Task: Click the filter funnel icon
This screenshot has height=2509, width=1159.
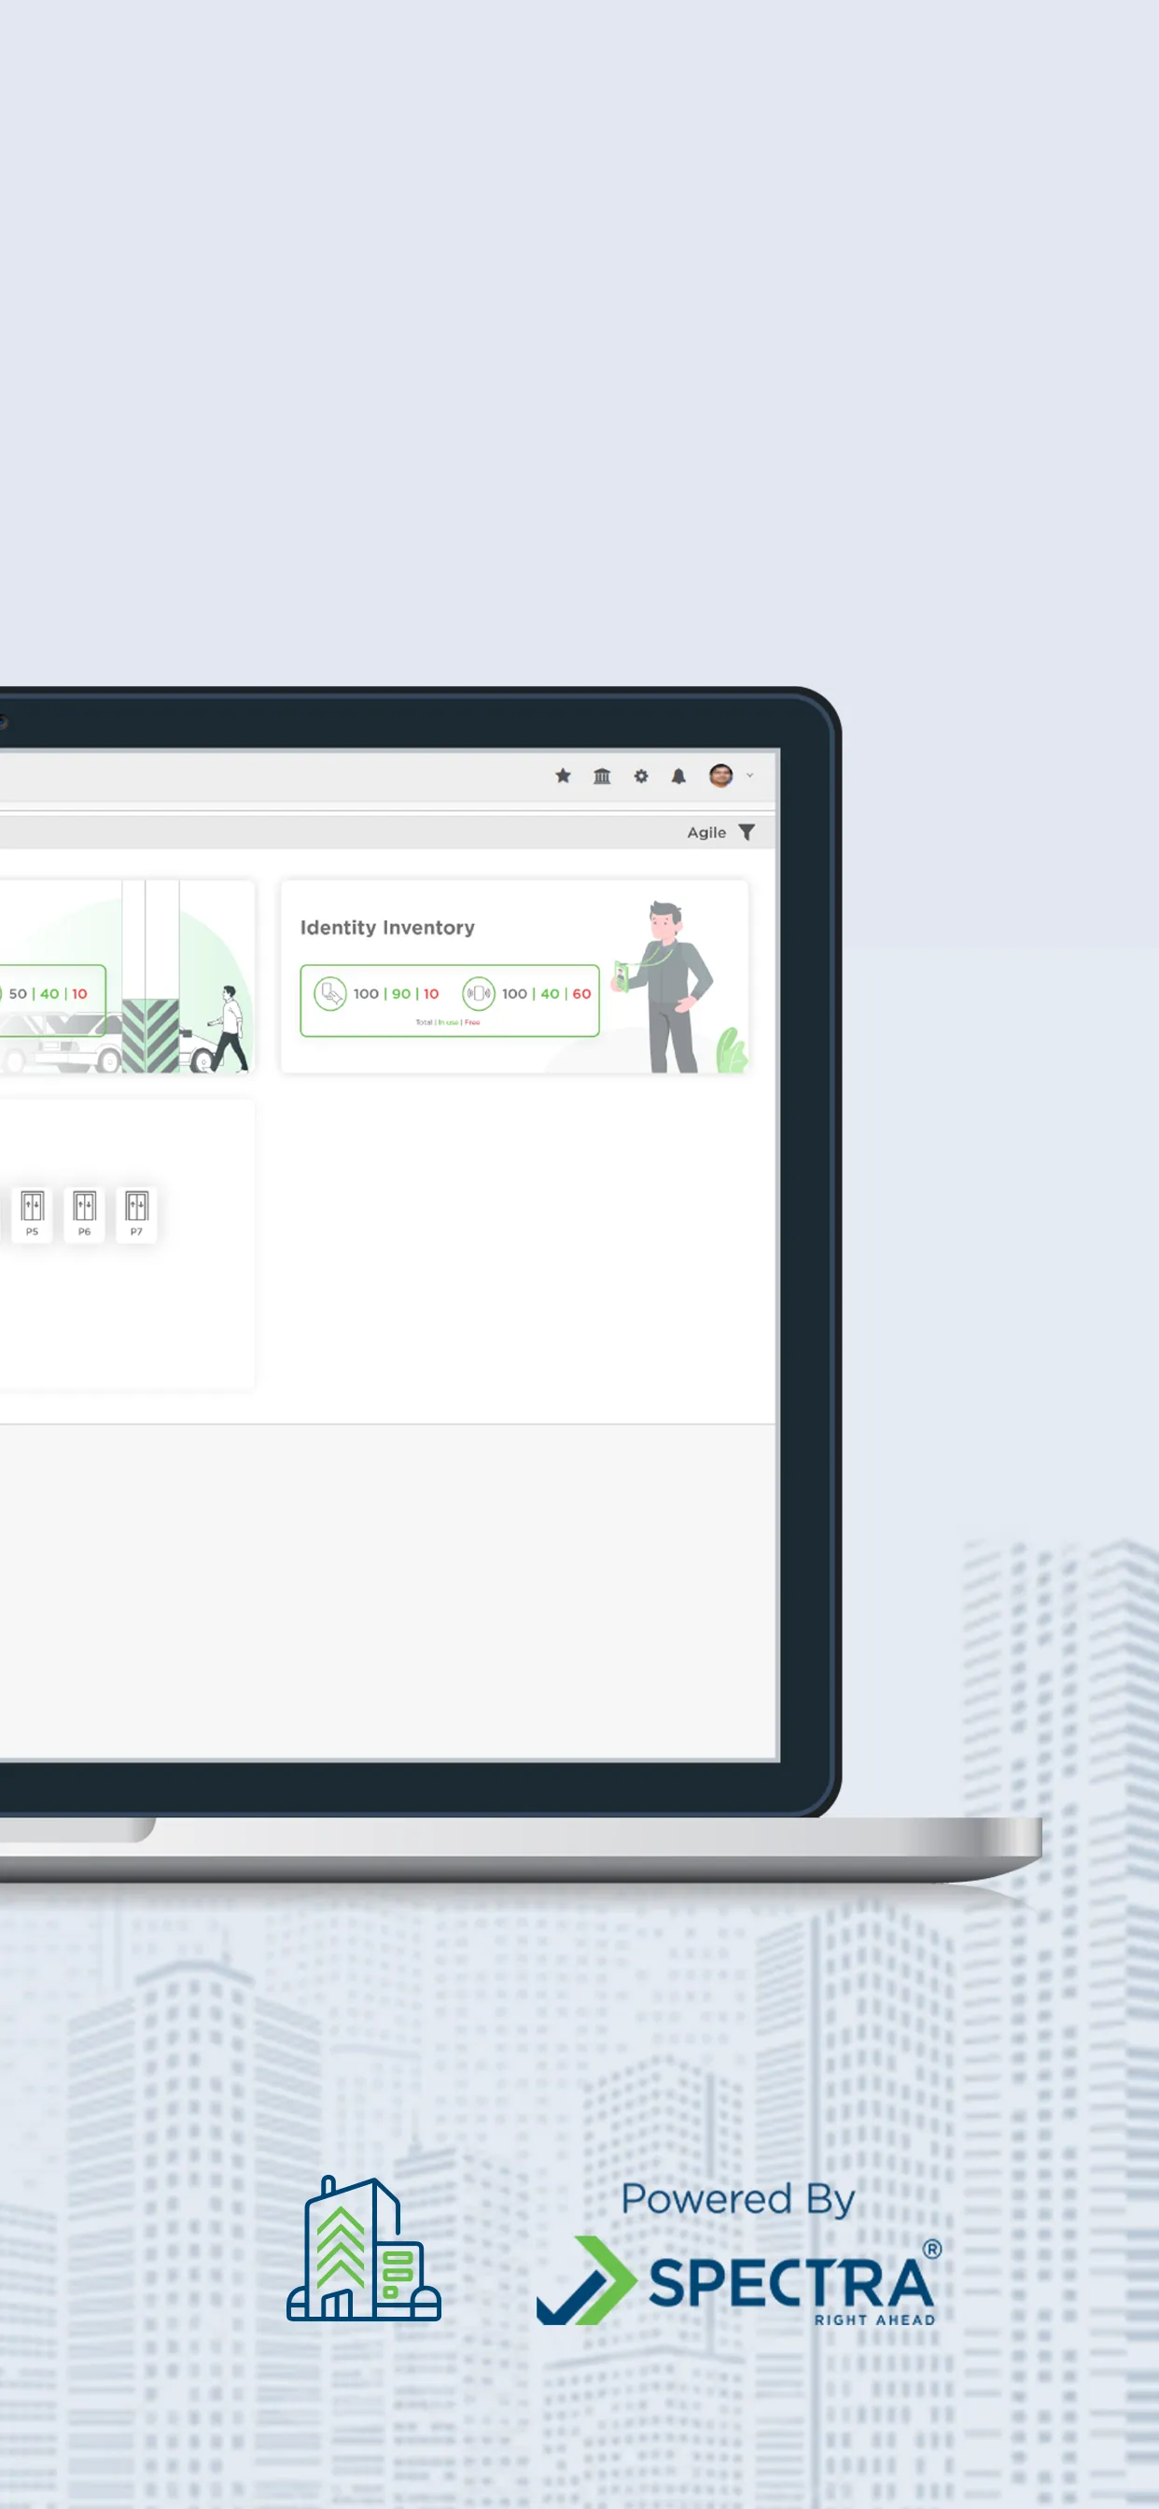Action: point(746,832)
